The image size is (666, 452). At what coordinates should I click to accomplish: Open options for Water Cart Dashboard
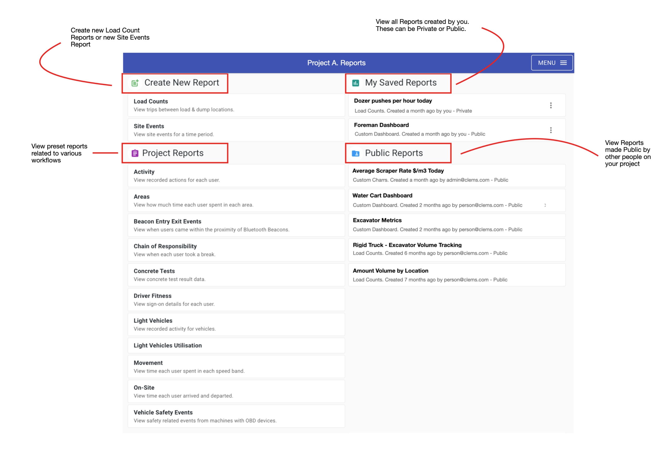tap(546, 205)
